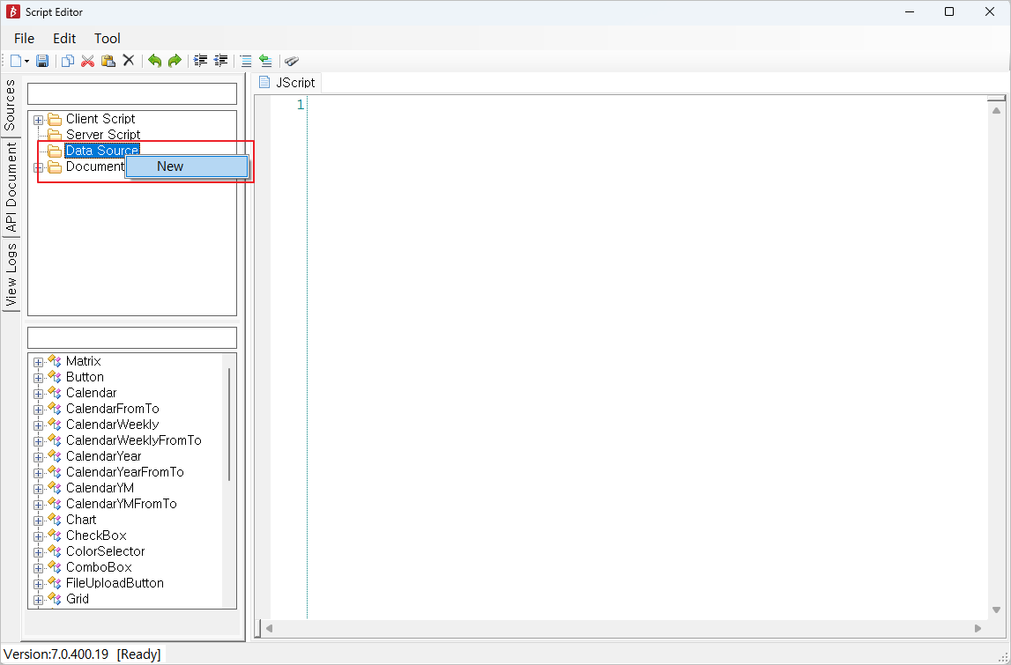Screen dimensions: 1011x665
Task: Click the blue lines format icon
Action: pyautogui.click(x=246, y=61)
